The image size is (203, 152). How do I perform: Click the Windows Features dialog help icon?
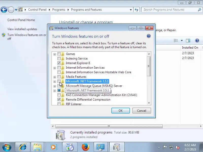click(x=149, y=36)
